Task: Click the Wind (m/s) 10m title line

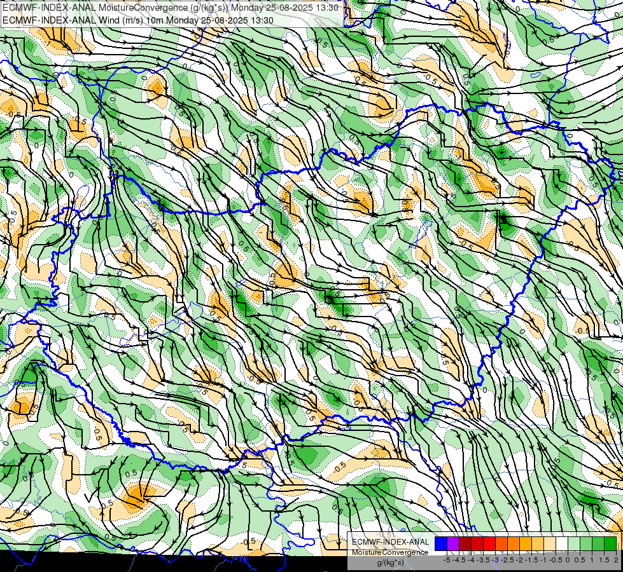Action: coord(138,20)
